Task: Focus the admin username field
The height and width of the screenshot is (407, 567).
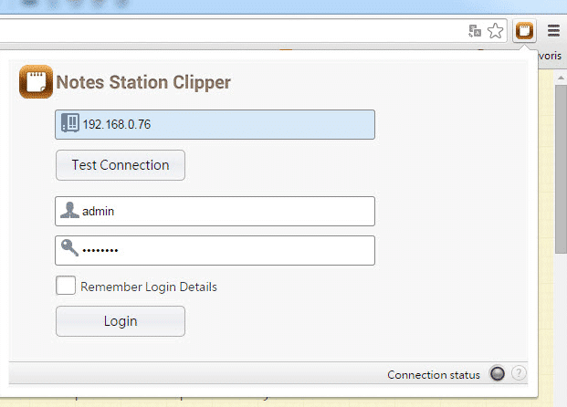Action: pos(215,212)
